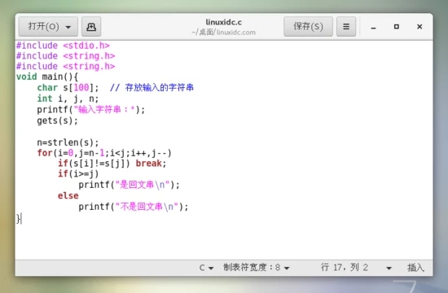This screenshot has height=293, width=448.
Task: Expand the 打开 recent files dropdown arrow
Action: (x=68, y=27)
